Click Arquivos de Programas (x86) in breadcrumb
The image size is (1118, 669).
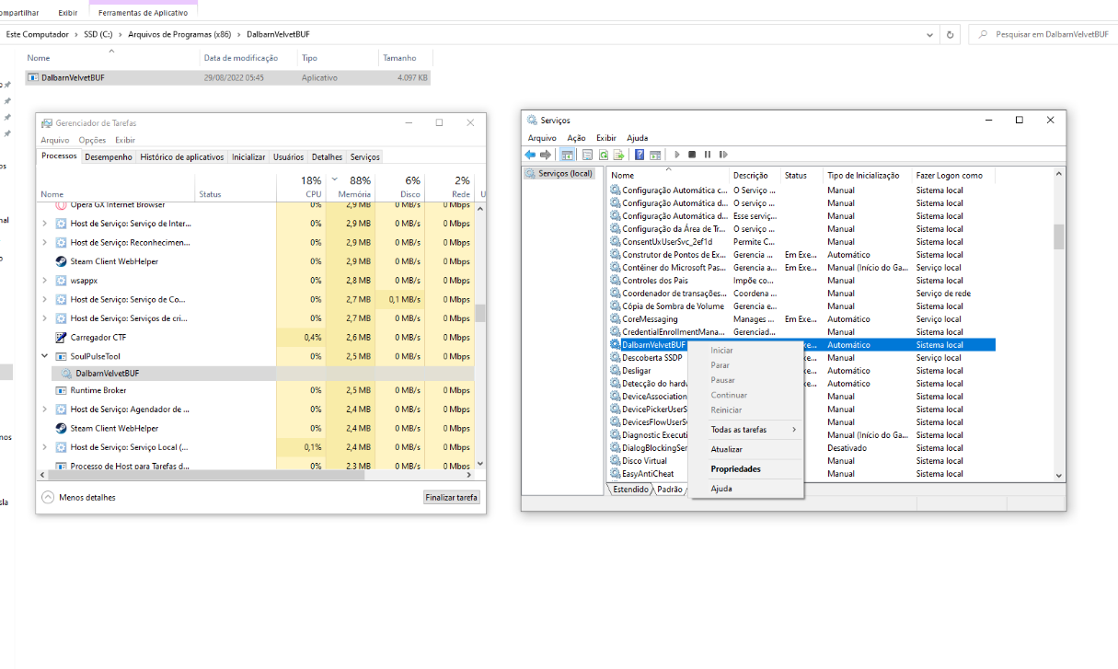click(x=180, y=34)
